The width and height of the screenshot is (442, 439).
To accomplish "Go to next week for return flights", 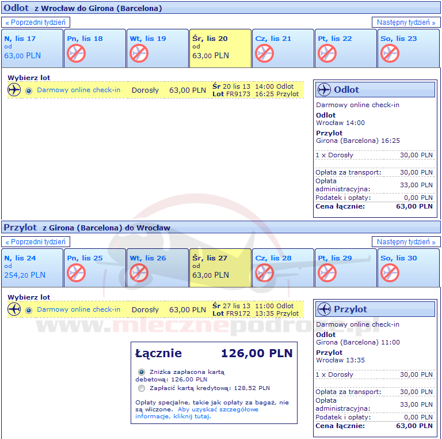I will click(406, 242).
